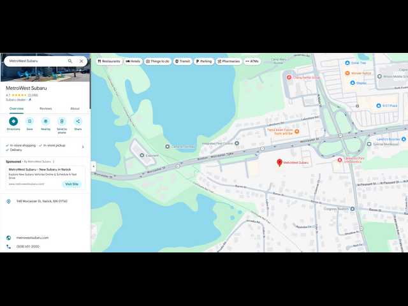This screenshot has width=408, height=306.
Task: Share this place
Action: pos(78,124)
